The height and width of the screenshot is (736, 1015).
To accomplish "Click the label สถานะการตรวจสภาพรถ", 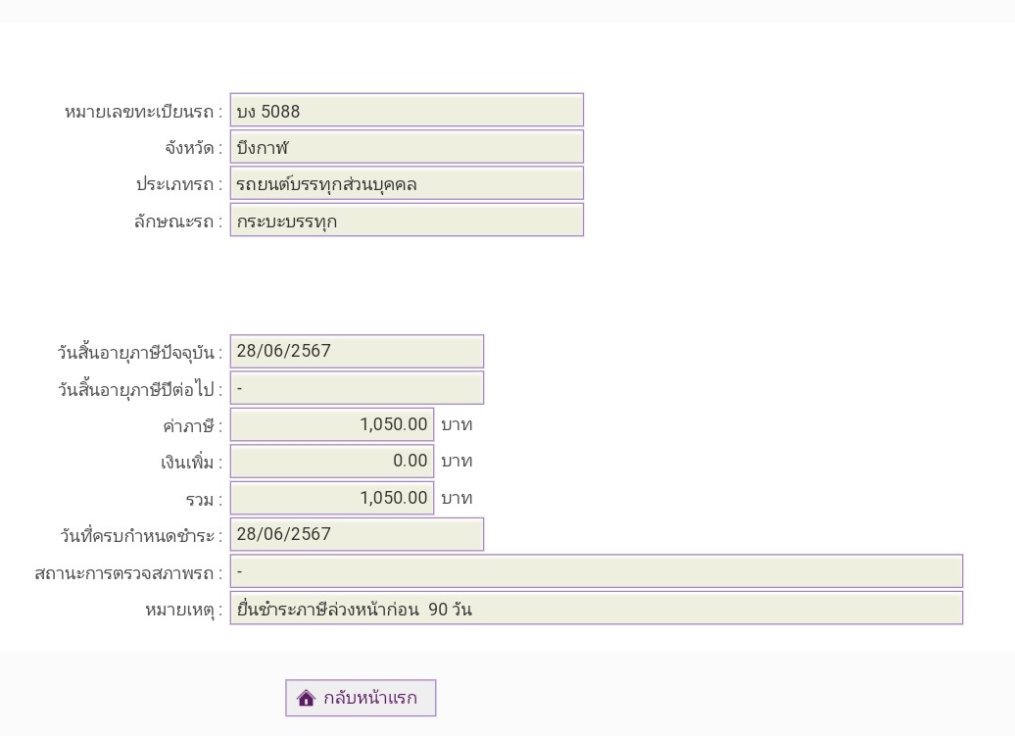I will point(123,573).
